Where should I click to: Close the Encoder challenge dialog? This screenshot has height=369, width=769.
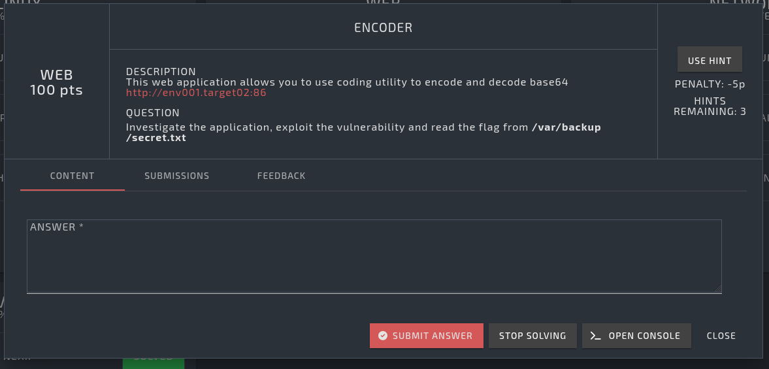[x=721, y=336]
